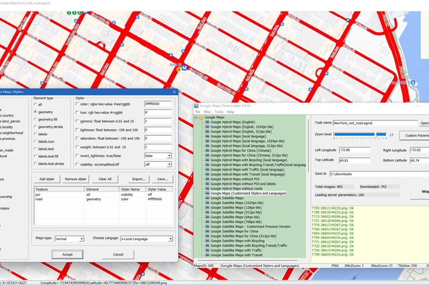Click the icon of Hybrid Maps with Transit (local language)
The height and width of the screenshot is (285, 429).
(x=207, y=174)
